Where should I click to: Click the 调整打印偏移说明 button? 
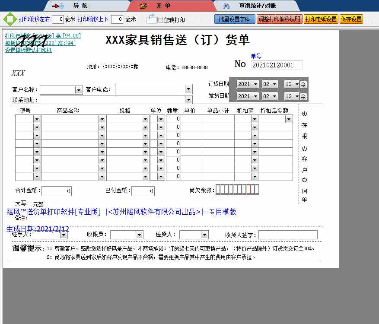pyautogui.click(x=279, y=19)
